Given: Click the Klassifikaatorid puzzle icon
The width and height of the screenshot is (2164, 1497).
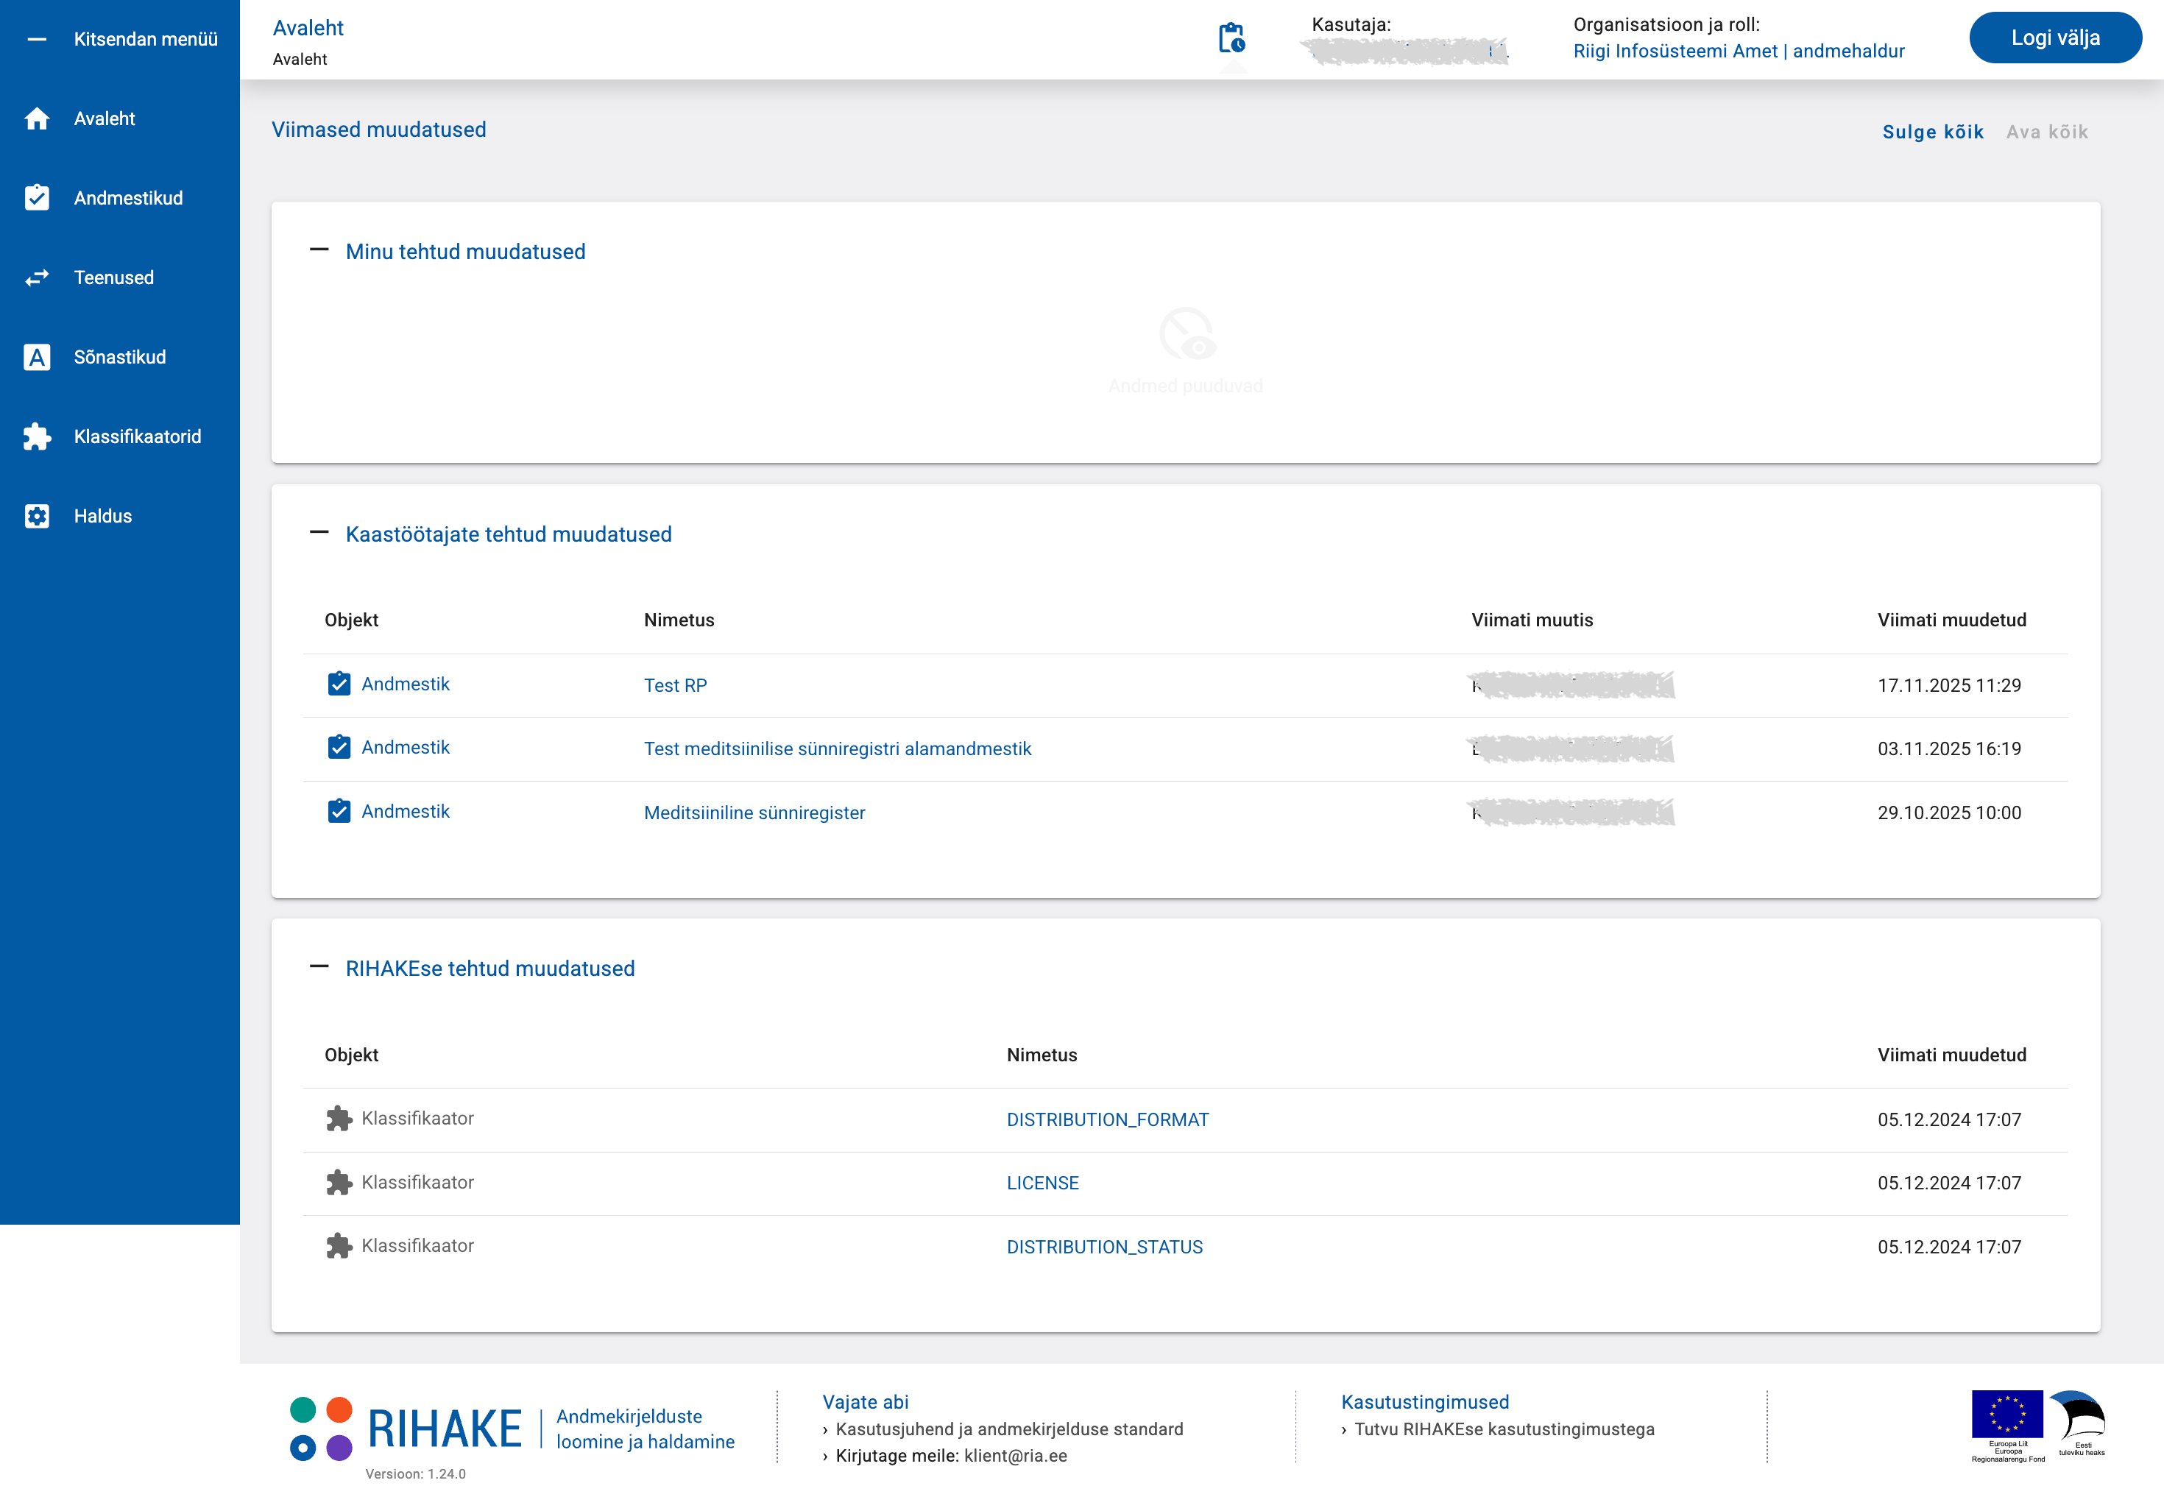Looking at the screenshot, I should coord(37,436).
